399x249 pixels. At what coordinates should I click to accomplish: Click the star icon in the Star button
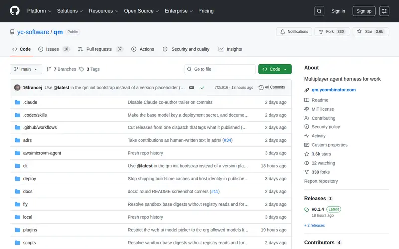click(359, 31)
